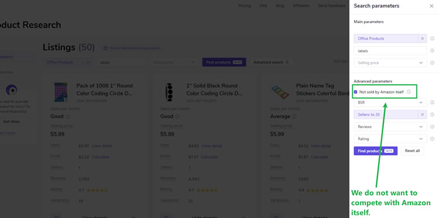439x218 pixels.
Task: Click Find products button above listings
Action: tap(224, 62)
